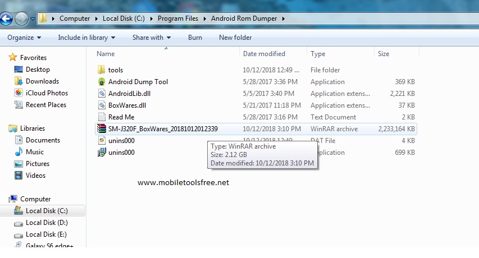Open the recent pages dropdown arrow

[33, 19]
